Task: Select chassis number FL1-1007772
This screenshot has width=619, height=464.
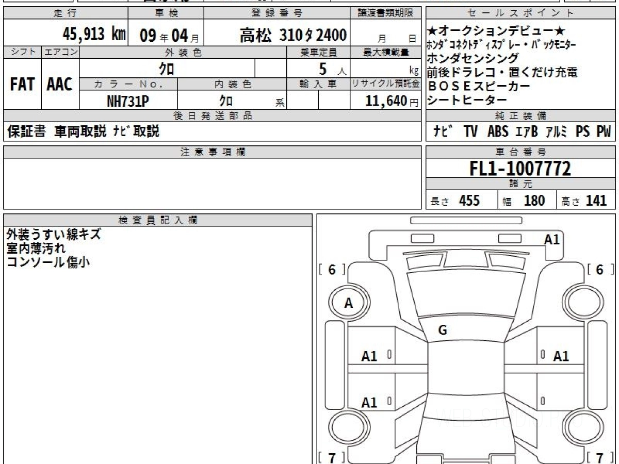Action: coord(520,168)
